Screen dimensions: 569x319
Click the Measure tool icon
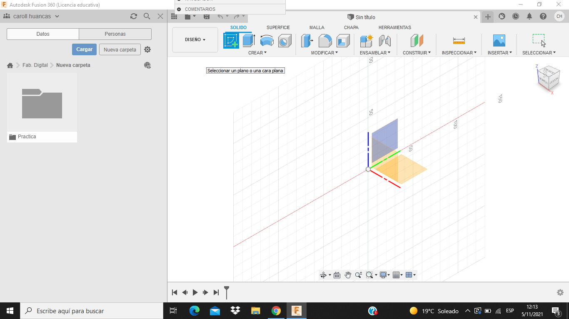pyautogui.click(x=459, y=41)
